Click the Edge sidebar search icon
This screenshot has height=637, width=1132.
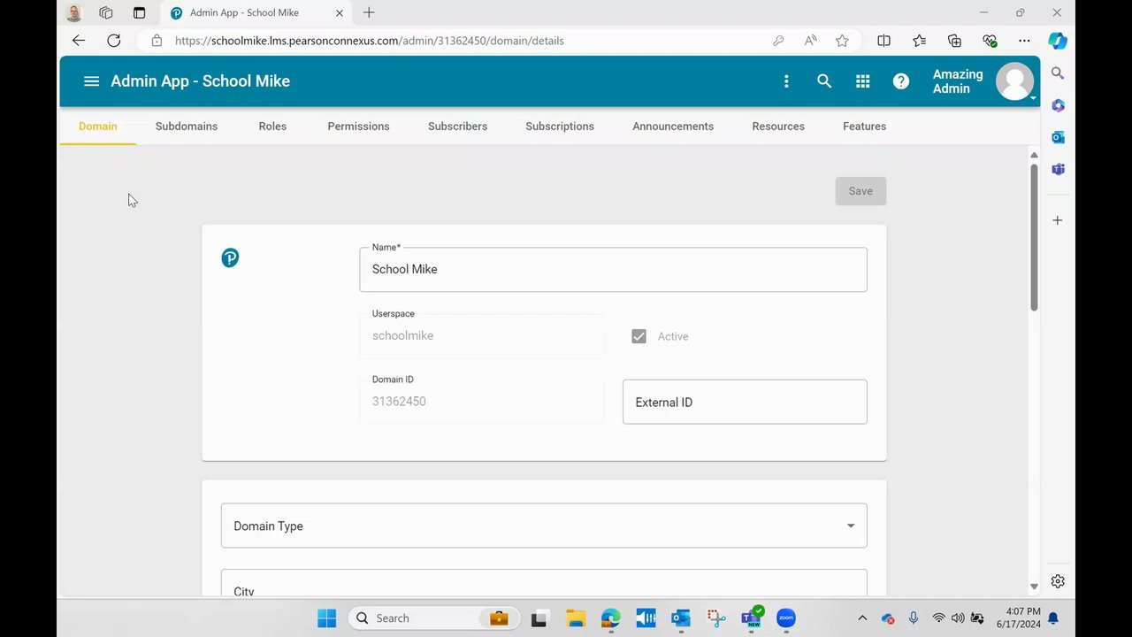(1058, 73)
